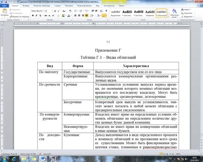Toggle Italic (К) formatting

tap(36, 15)
